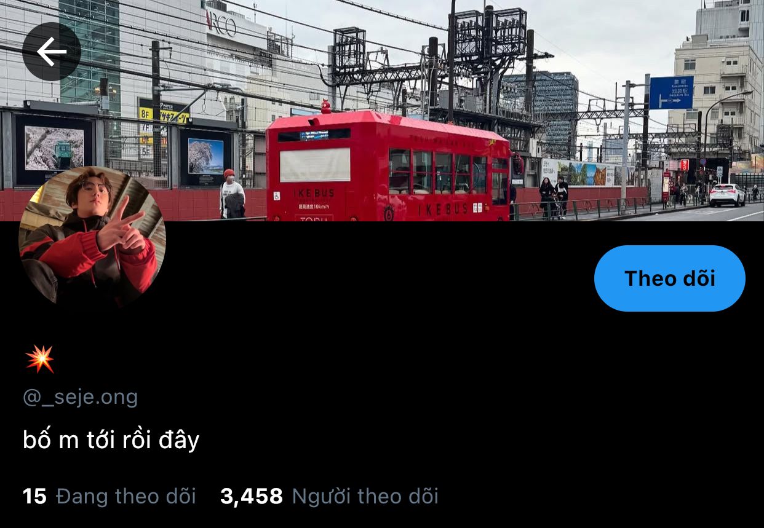Open the Đang theo dõi list
The image size is (764, 528).
[x=109, y=496]
